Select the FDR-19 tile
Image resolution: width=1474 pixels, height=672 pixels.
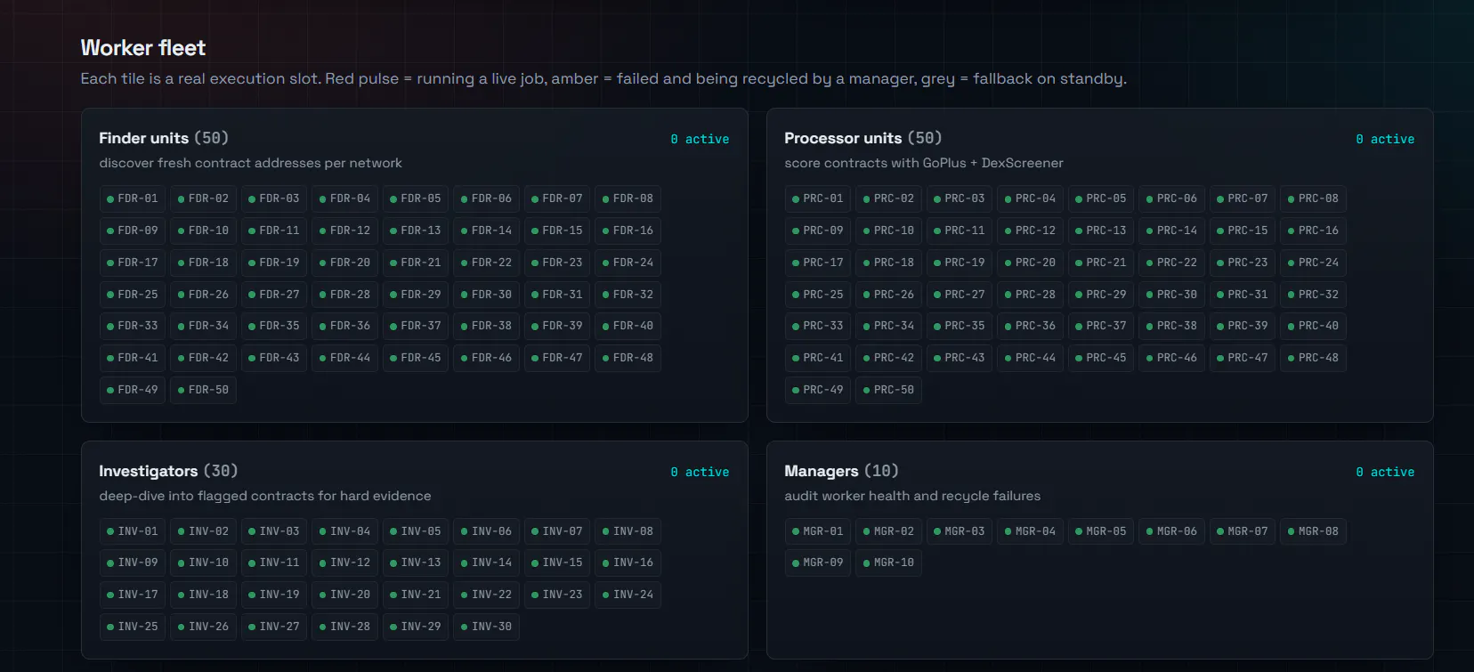[274, 263]
